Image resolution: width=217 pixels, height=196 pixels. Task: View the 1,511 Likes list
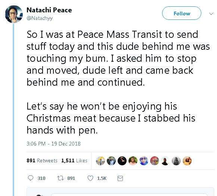74,160
